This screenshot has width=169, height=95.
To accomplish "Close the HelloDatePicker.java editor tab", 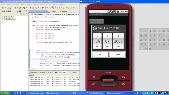I will 46,11.
